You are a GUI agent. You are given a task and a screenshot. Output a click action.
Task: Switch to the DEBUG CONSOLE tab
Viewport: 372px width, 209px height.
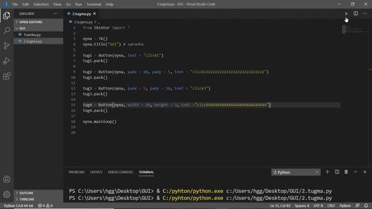click(120, 172)
